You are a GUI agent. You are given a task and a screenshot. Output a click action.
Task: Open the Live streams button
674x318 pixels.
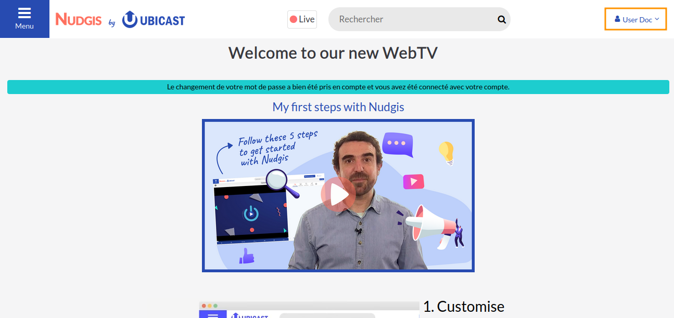point(302,19)
